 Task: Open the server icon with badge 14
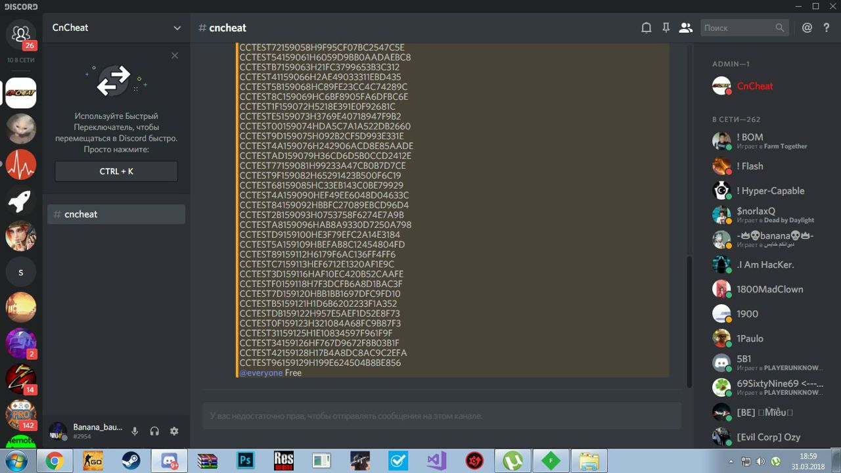[20, 379]
